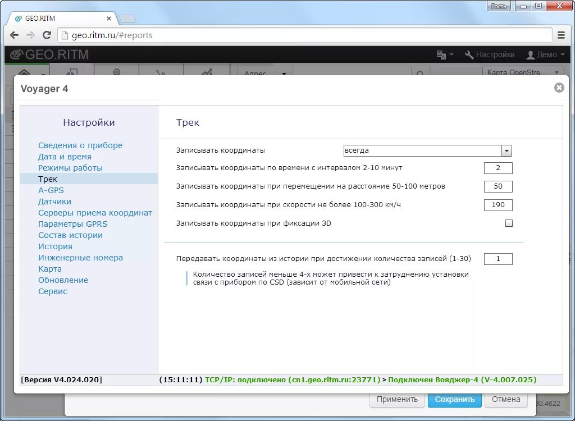Open Инженерные номера section

pos(80,258)
